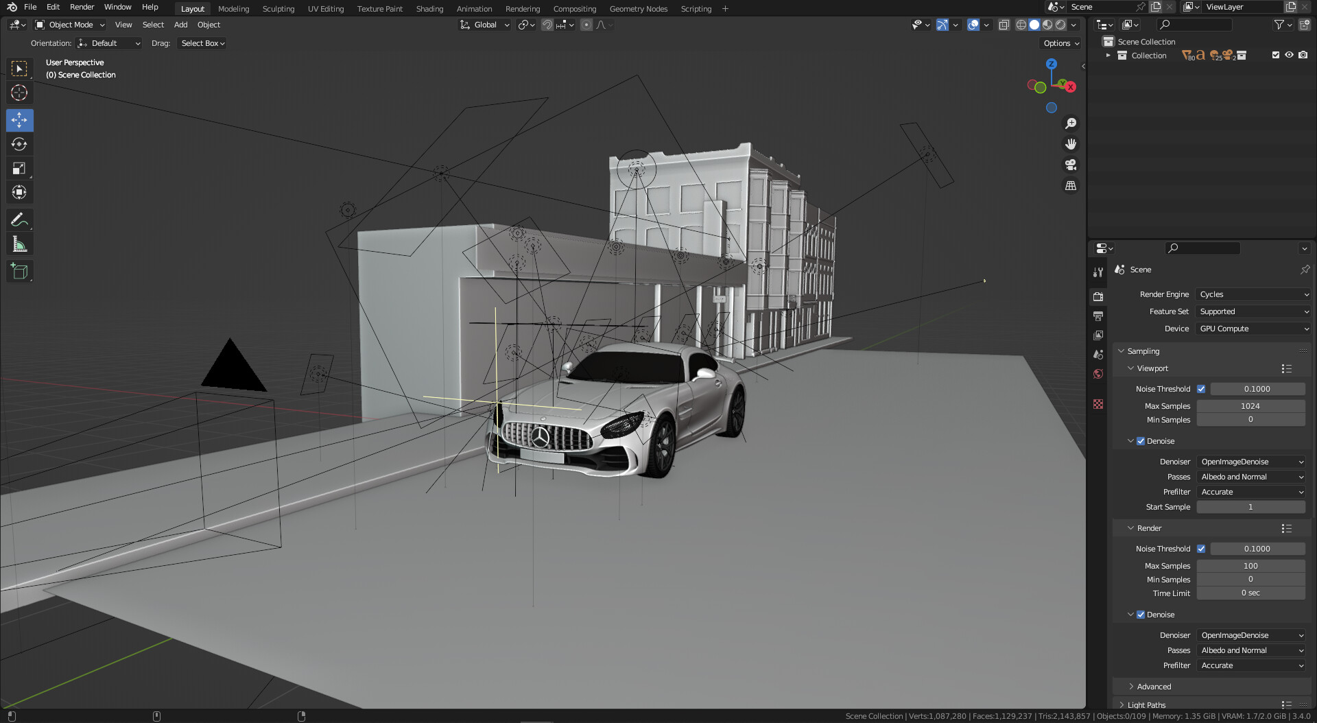Viewport: 1317px width, 723px height.
Task: Open the Render menu
Action: pos(82,7)
